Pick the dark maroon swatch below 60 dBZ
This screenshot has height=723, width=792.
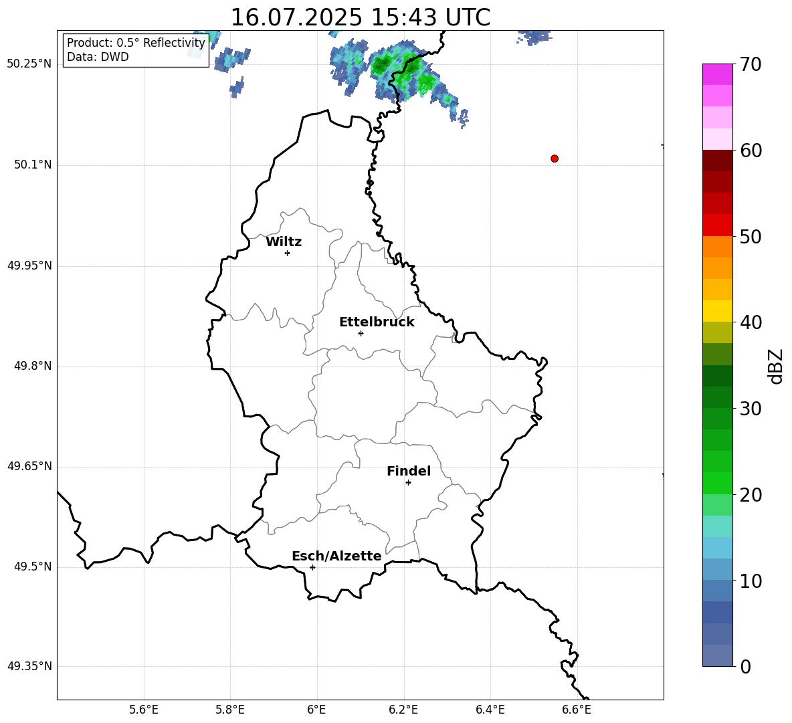click(x=718, y=161)
